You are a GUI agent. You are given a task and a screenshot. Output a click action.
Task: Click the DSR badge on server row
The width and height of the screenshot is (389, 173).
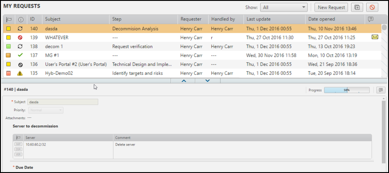[18, 149]
